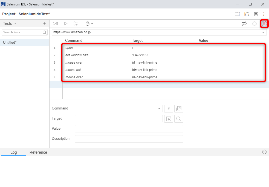Click the 1349x1162 target cell
The image size is (269, 187).
[x=140, y=55]
